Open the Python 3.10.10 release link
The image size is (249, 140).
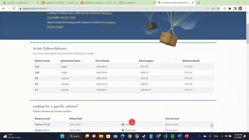[x=42, y=124]
